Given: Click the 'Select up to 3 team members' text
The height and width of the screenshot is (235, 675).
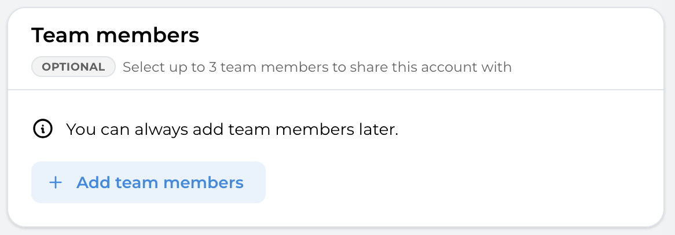Looking at the screenshot, I should tap(226, 67).
